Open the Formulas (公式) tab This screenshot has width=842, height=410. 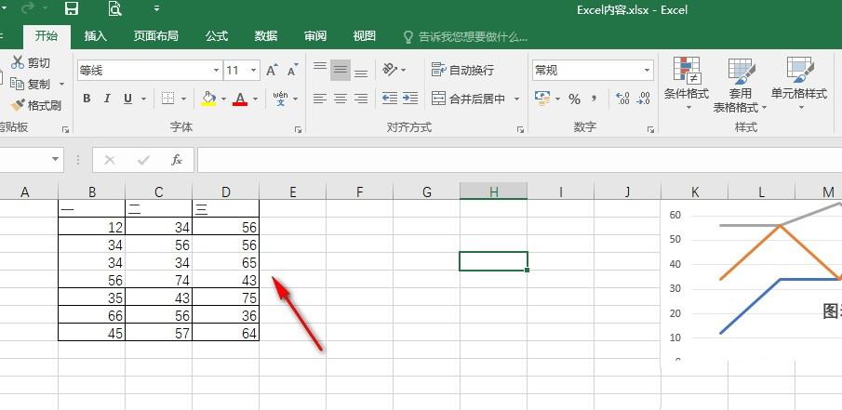click(x=216, y=36)
